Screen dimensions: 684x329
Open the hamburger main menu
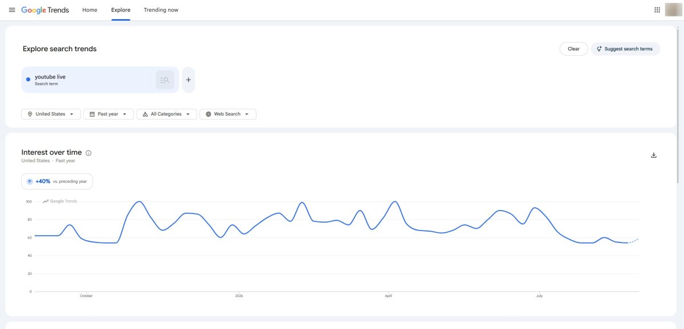coord(12,10)
